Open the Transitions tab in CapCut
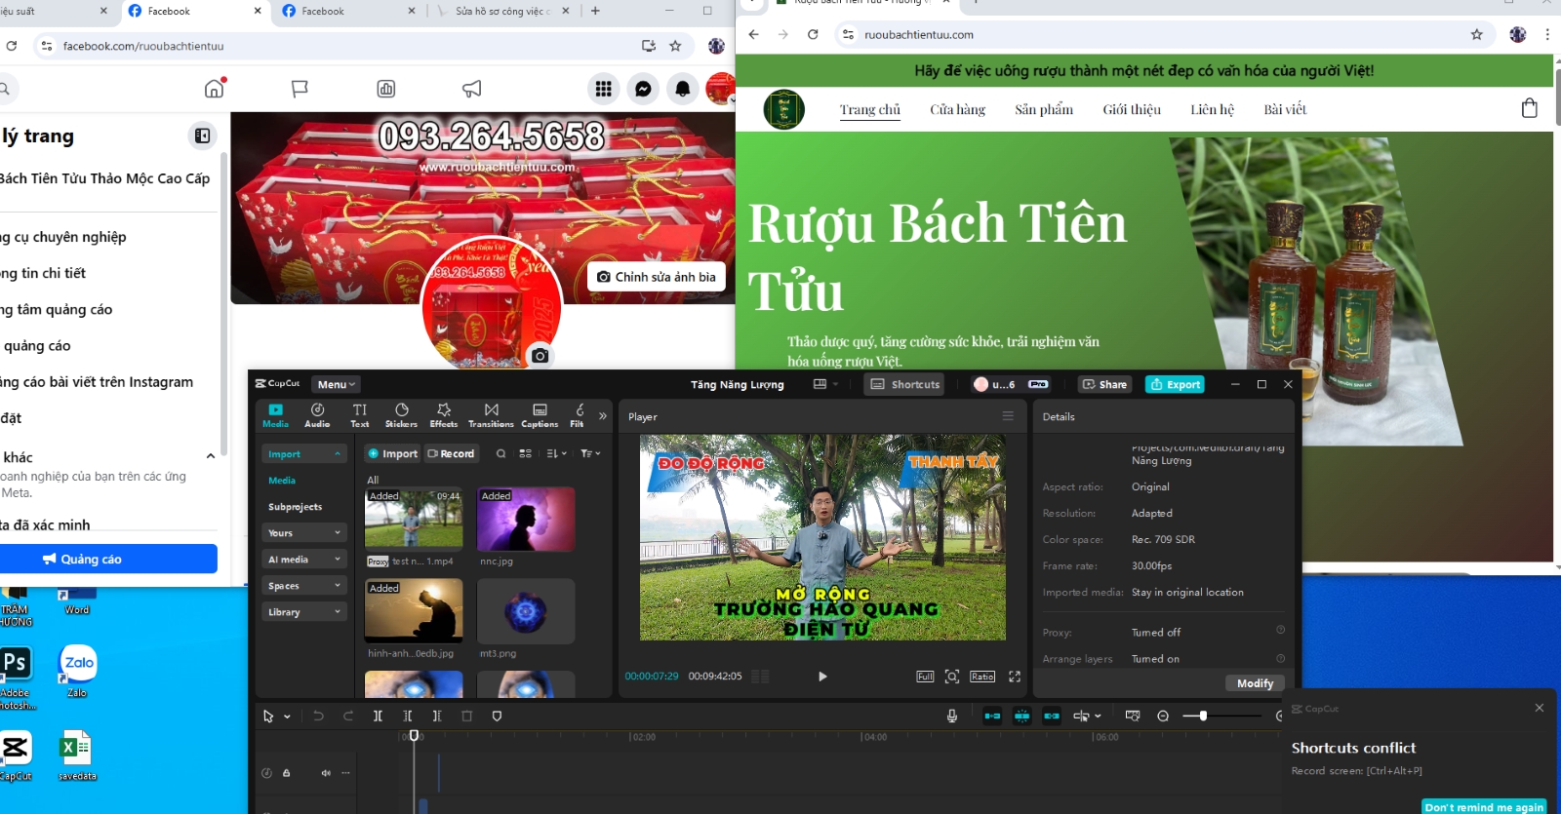Image resolution: width=1561 pixels, height=814 pixels. (491, 415)
